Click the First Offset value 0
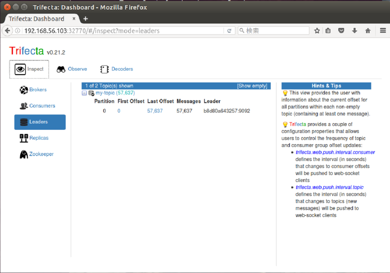This screenshot has height=273, width=390. coord(119,111)
